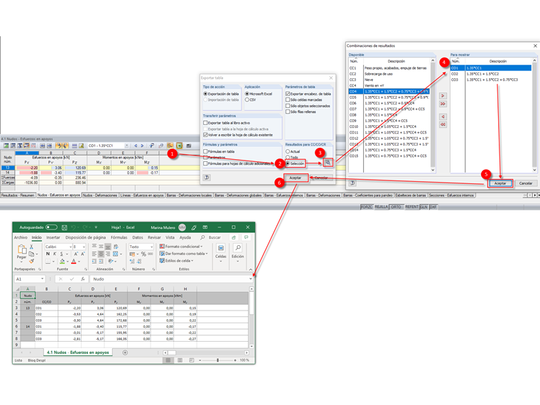Apply bold with the N button in Excel

click(48, 254)
